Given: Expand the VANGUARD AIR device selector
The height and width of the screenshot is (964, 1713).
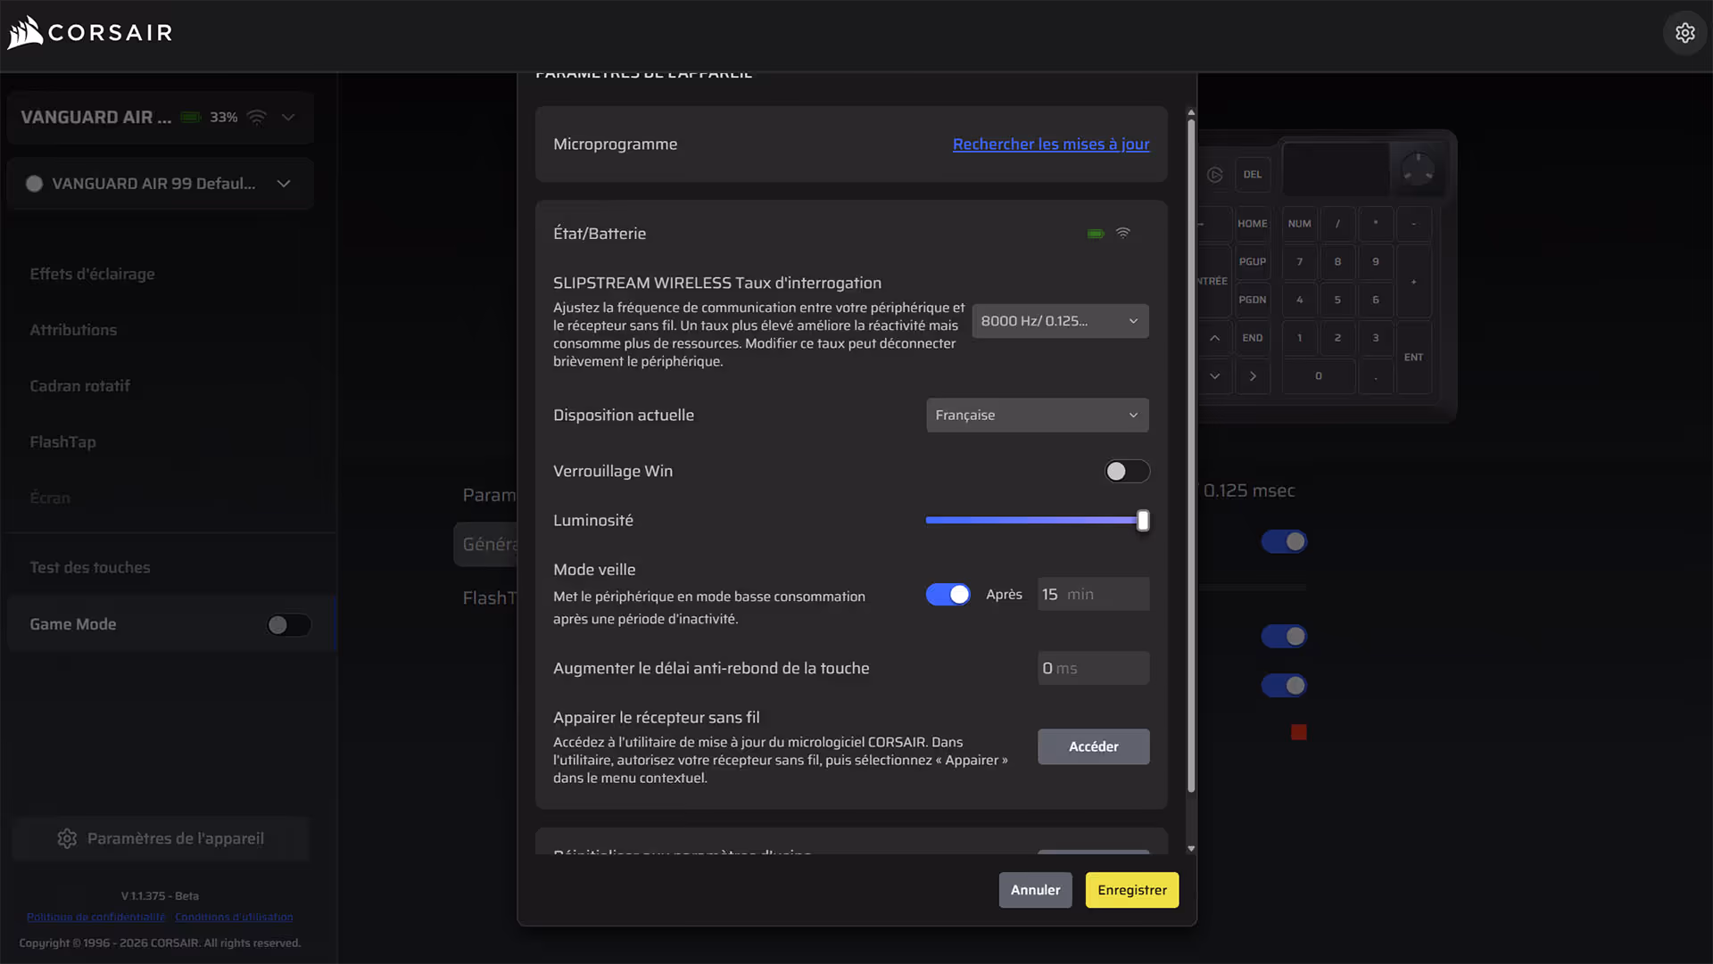Looking at the screenshot, I should pyautogui.click(x=161, y=118).
